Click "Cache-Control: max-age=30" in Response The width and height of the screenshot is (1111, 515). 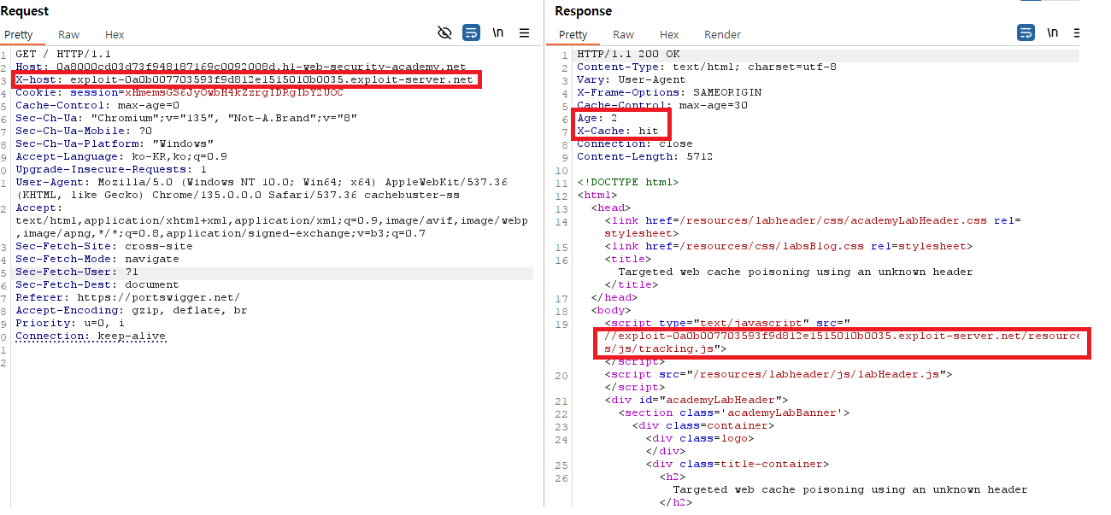(662, 105)
